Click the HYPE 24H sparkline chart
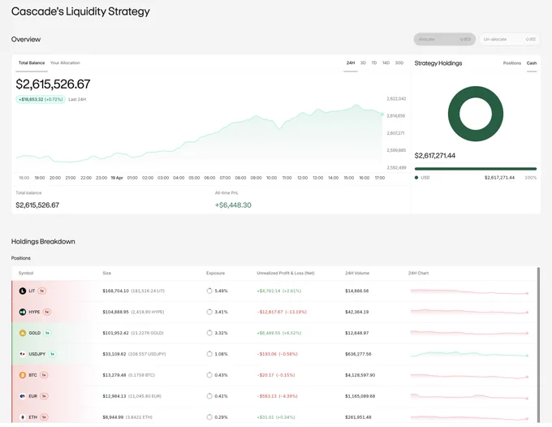The image size is (552, 427). (469, 312)
